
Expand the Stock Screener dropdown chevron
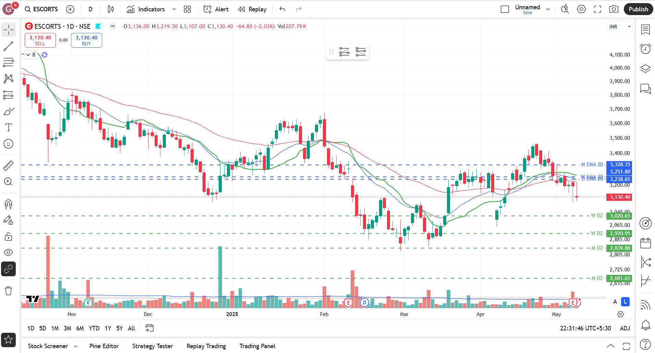click(x=76, y=346)
